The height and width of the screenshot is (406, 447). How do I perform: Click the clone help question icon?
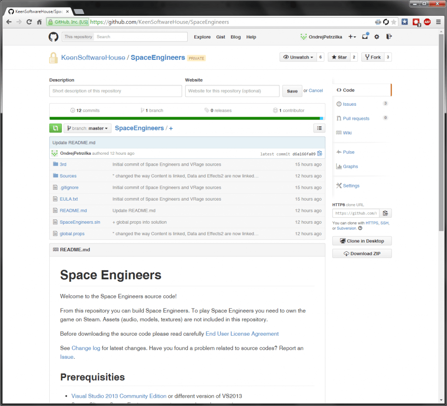coord(360,228)
